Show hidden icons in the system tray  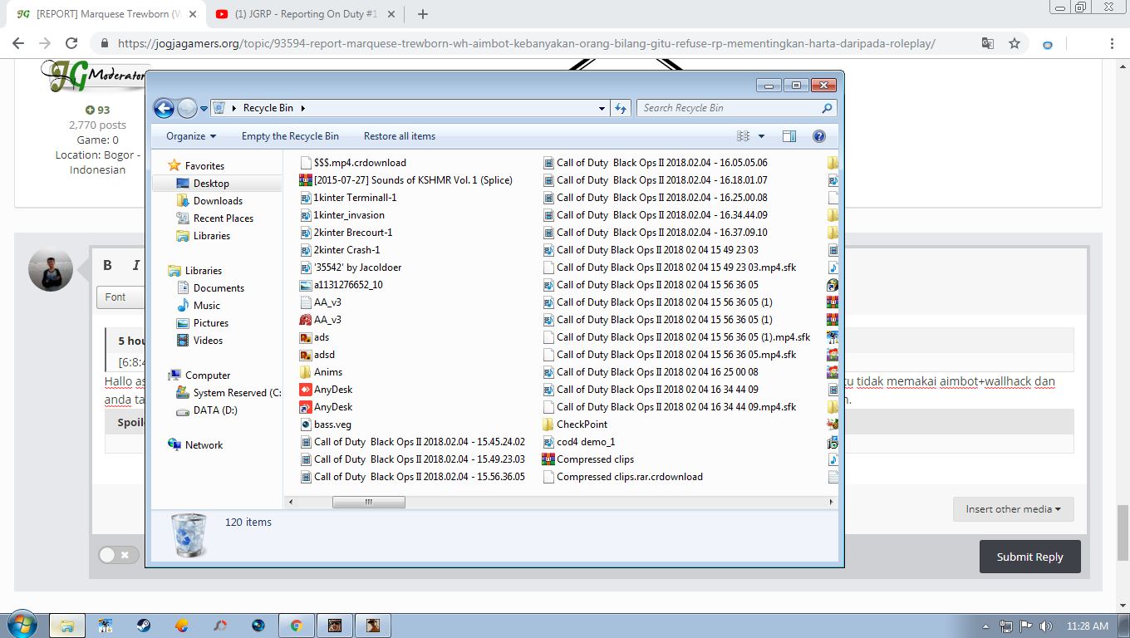(986, 626)
